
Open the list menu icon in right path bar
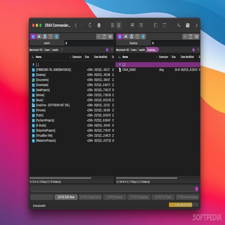tap(198, 49)
